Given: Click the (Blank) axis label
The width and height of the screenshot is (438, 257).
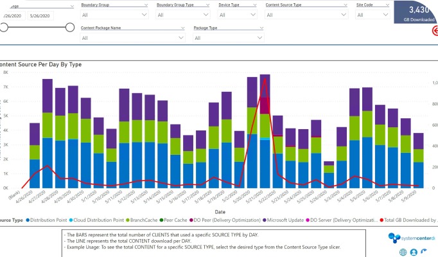Looking at the screenshot, I should [x=15, y=195].
